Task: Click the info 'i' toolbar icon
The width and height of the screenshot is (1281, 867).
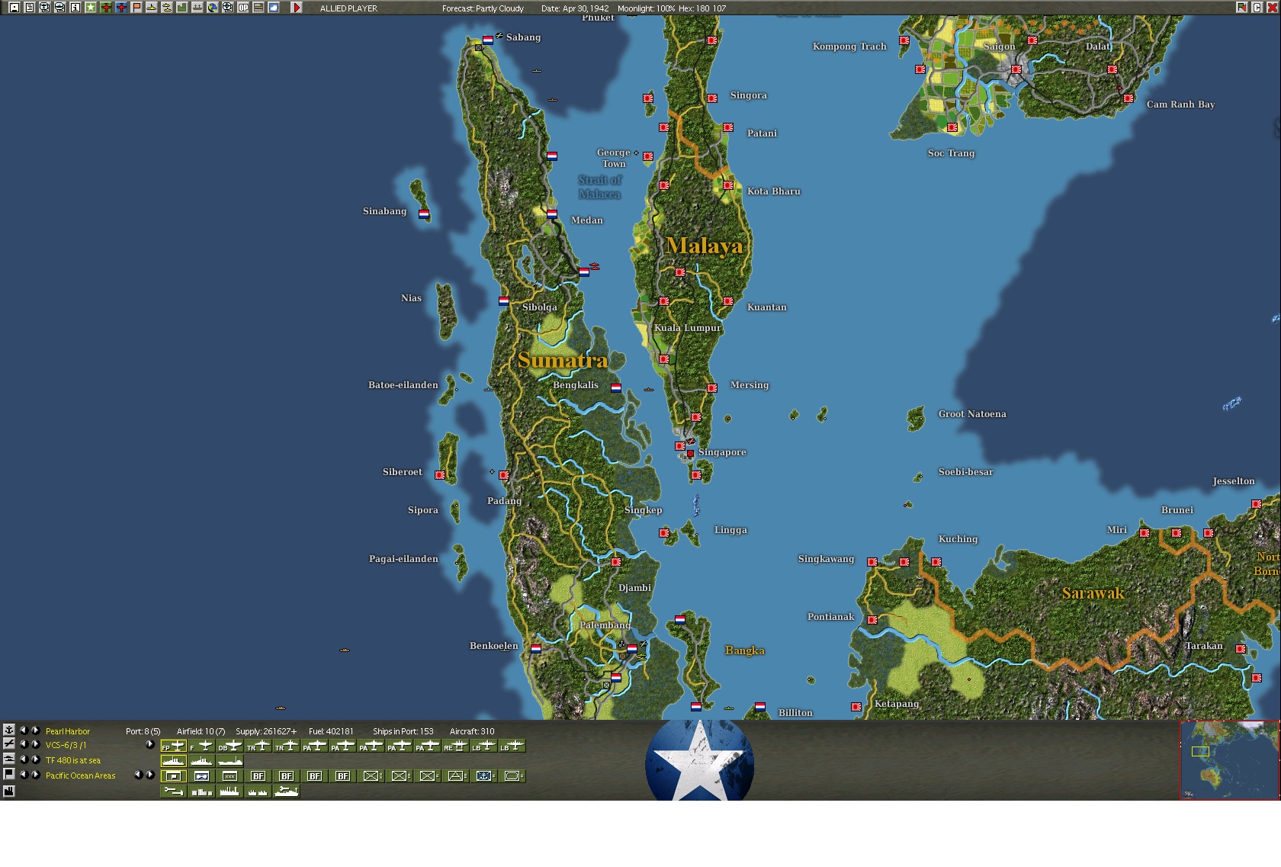Action: tap(75, 8)
